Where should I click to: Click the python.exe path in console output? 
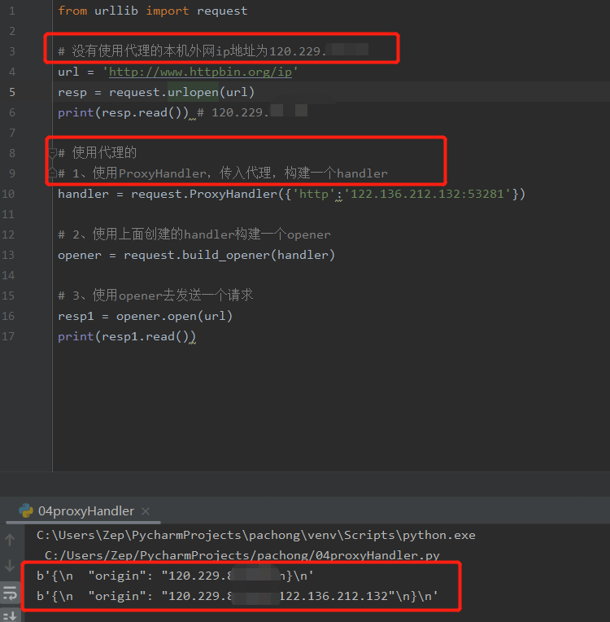pos(256,535)
